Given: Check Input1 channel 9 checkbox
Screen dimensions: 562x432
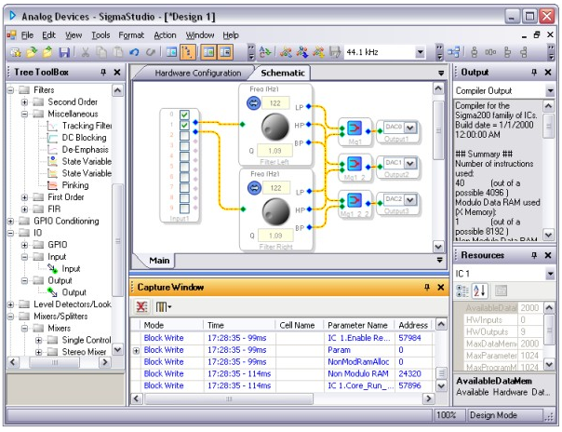Looking at the screenshot, I should point(184,209).
